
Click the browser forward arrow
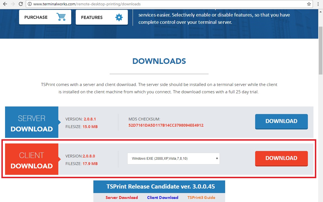pyautogui.click(x=13, y=4)
